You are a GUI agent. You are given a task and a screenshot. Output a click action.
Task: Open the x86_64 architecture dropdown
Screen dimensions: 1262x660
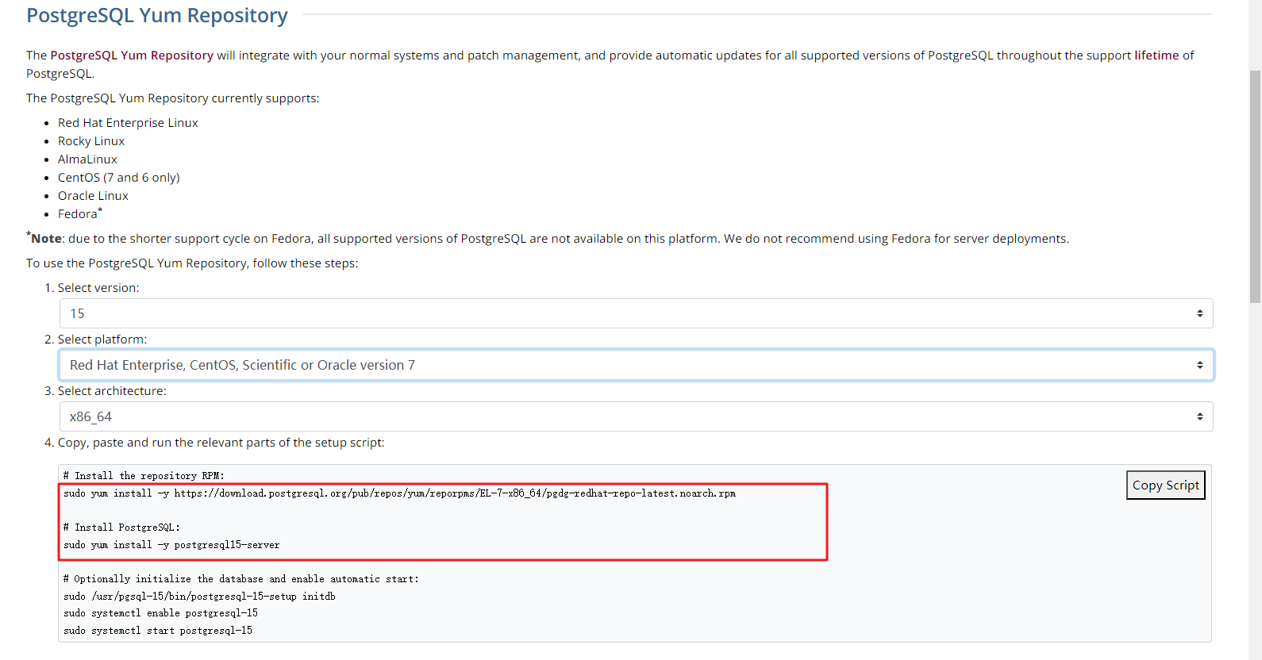tap(636, 416)
